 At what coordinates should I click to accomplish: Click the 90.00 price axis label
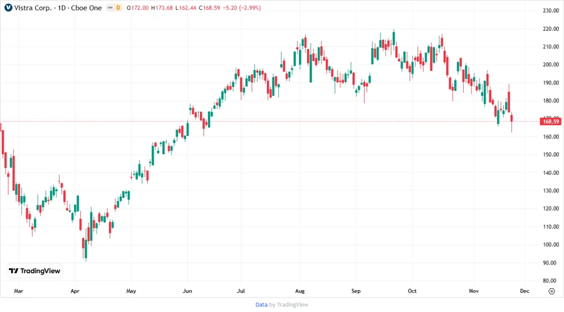[x=551, y=263]
